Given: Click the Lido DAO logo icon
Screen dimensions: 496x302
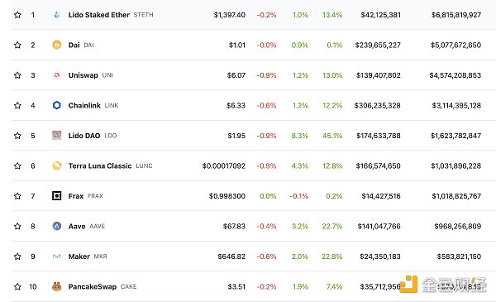Looking at the screenshot, I should click(56, 136).
